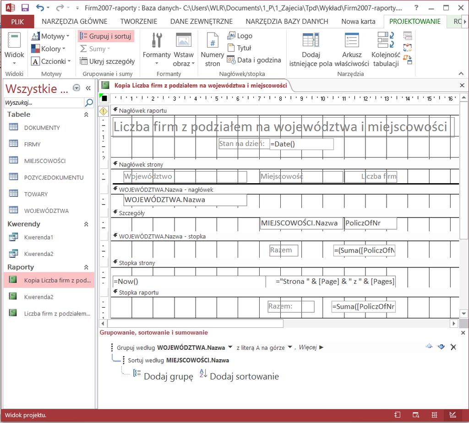This screenshot has height=423, width=469.
Task: Switch to the TWORZENIE tab
Action: (x=139, y=22)
